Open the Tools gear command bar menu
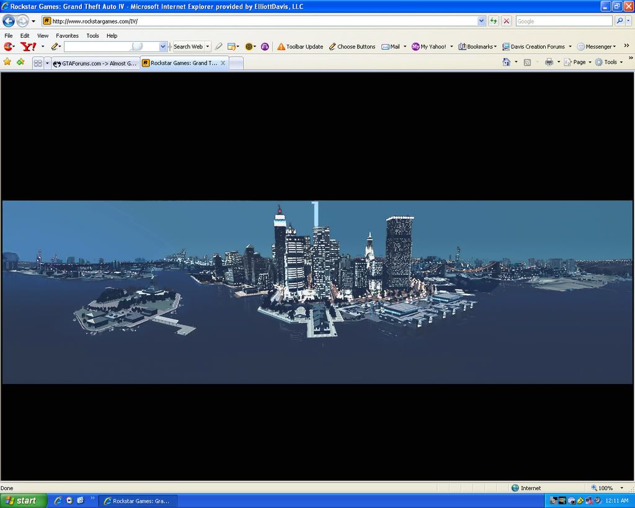 click(609, 62)
